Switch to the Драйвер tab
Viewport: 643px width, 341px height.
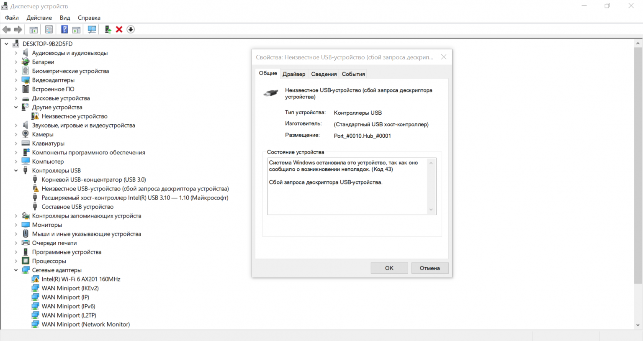pyautogui.click(x=294, y=74)
